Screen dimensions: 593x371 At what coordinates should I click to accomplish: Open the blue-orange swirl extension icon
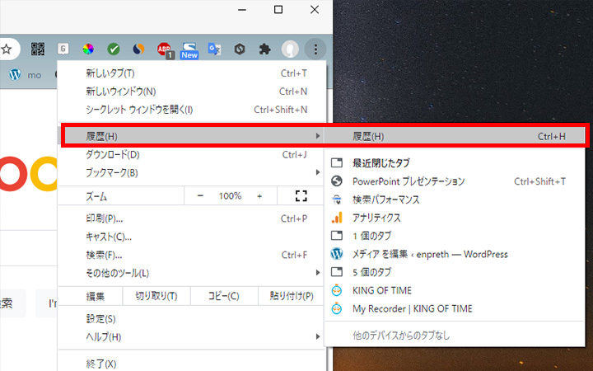[139, 49]
